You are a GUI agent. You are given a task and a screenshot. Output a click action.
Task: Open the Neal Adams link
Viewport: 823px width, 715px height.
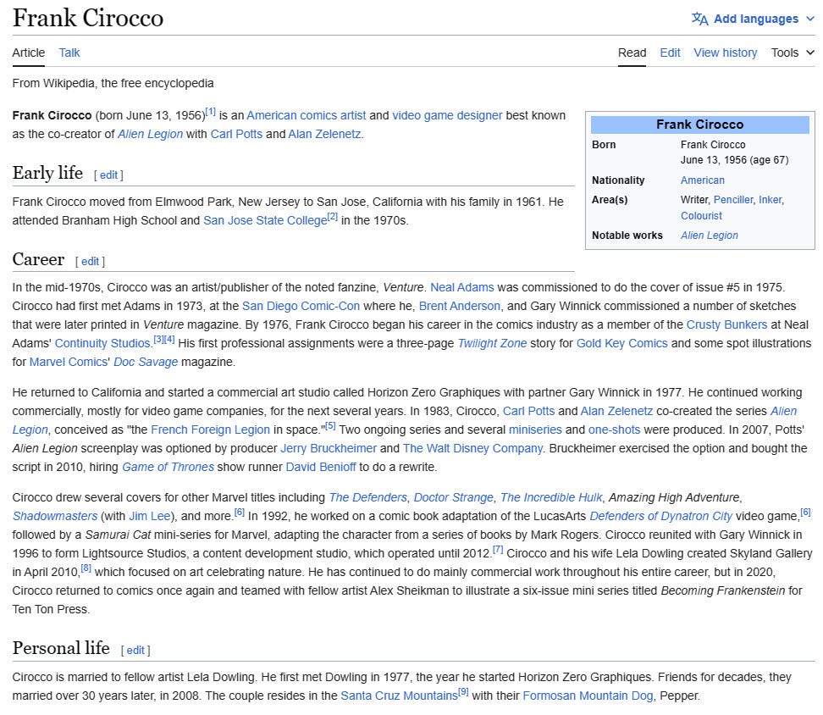pos(462,287)
